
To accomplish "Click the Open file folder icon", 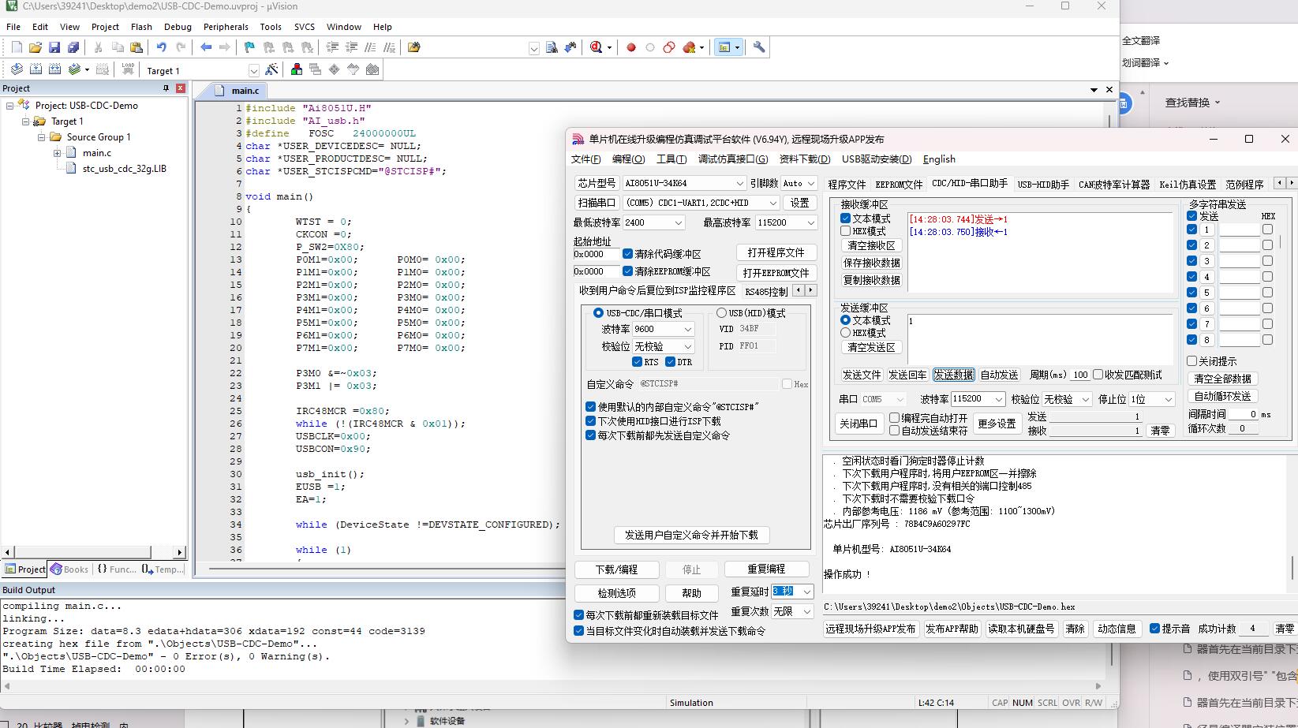I will click(36, 47).
